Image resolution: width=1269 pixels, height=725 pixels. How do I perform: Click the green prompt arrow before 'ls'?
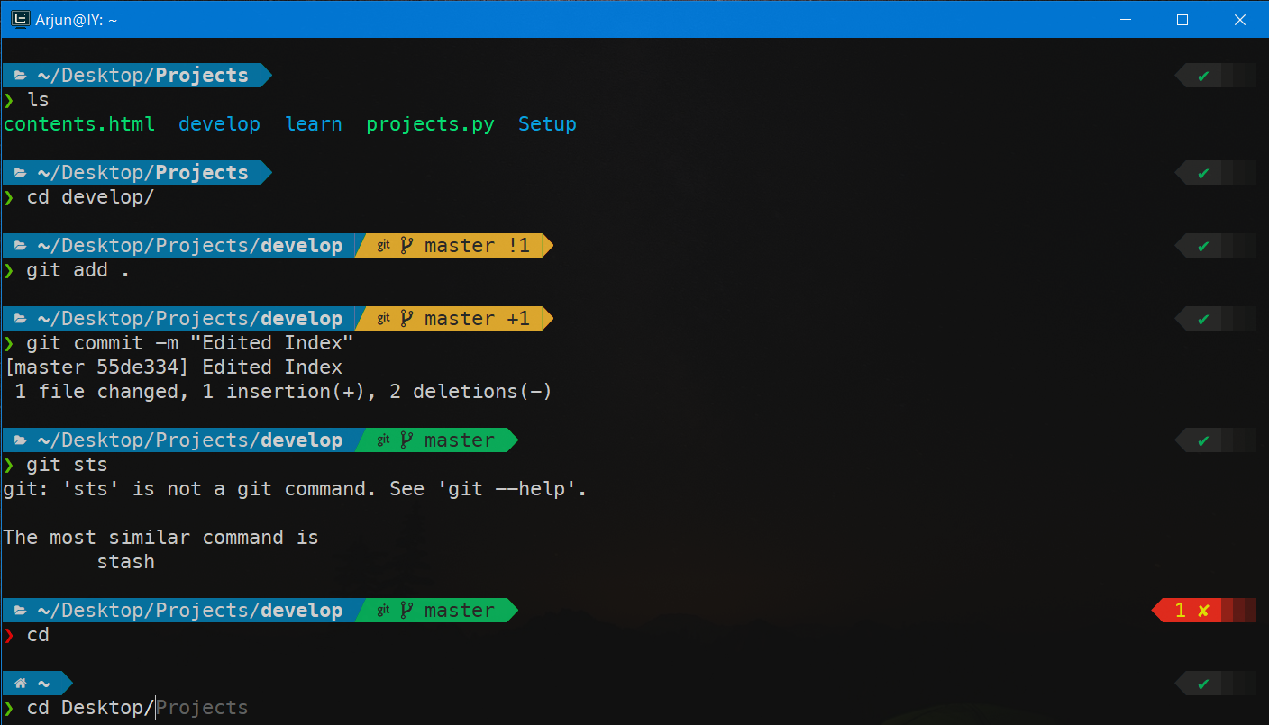(x=9, y=100)
